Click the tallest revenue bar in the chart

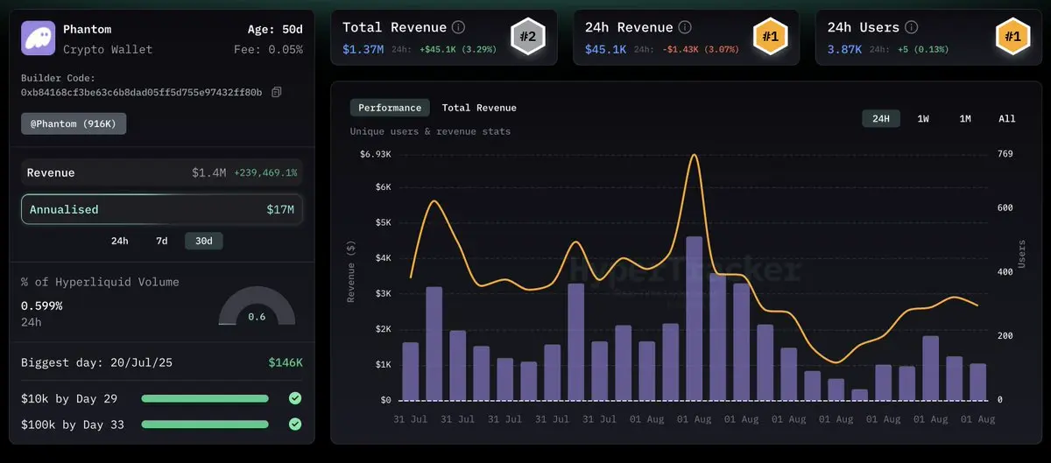694,318
